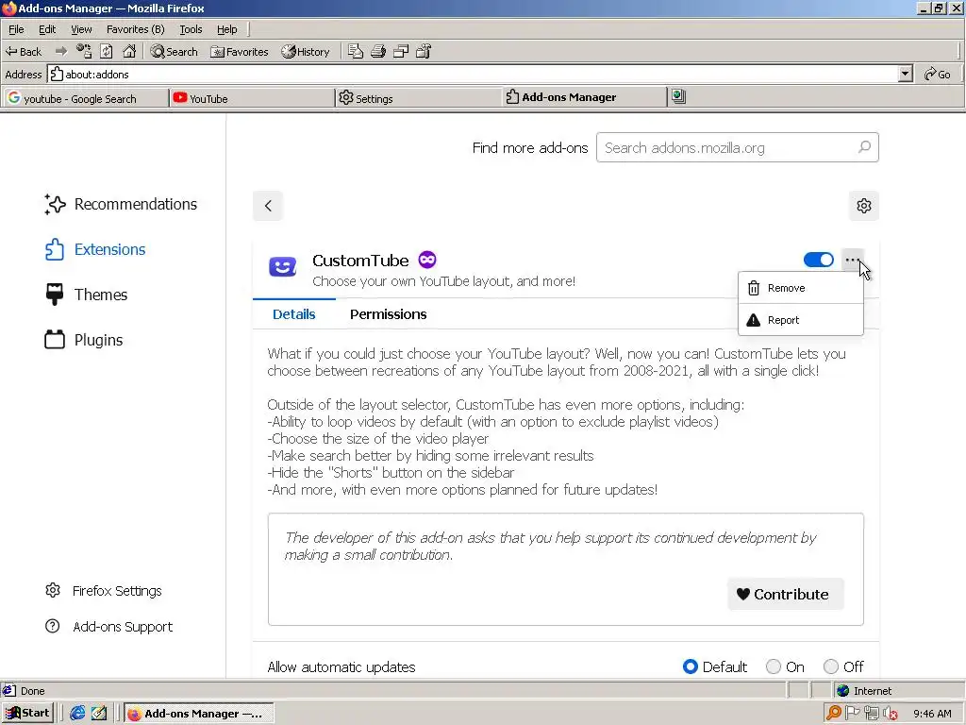This screenshot has width=966, height=725.
Task: Choose Remove from the popup menu
Action: point(800,288)
